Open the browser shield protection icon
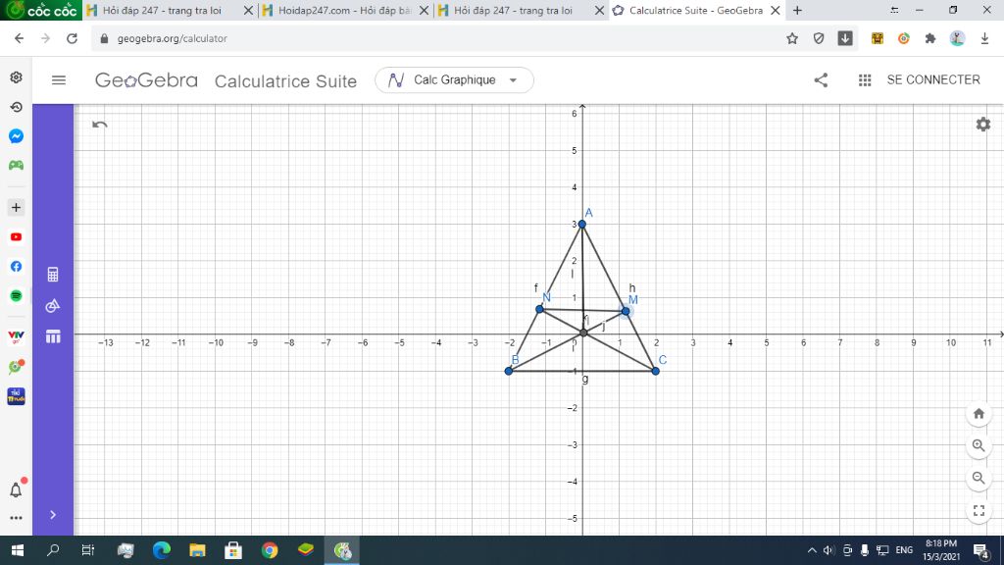The height and width of the screenshot is (565, 1004). (x=819, y=38)
